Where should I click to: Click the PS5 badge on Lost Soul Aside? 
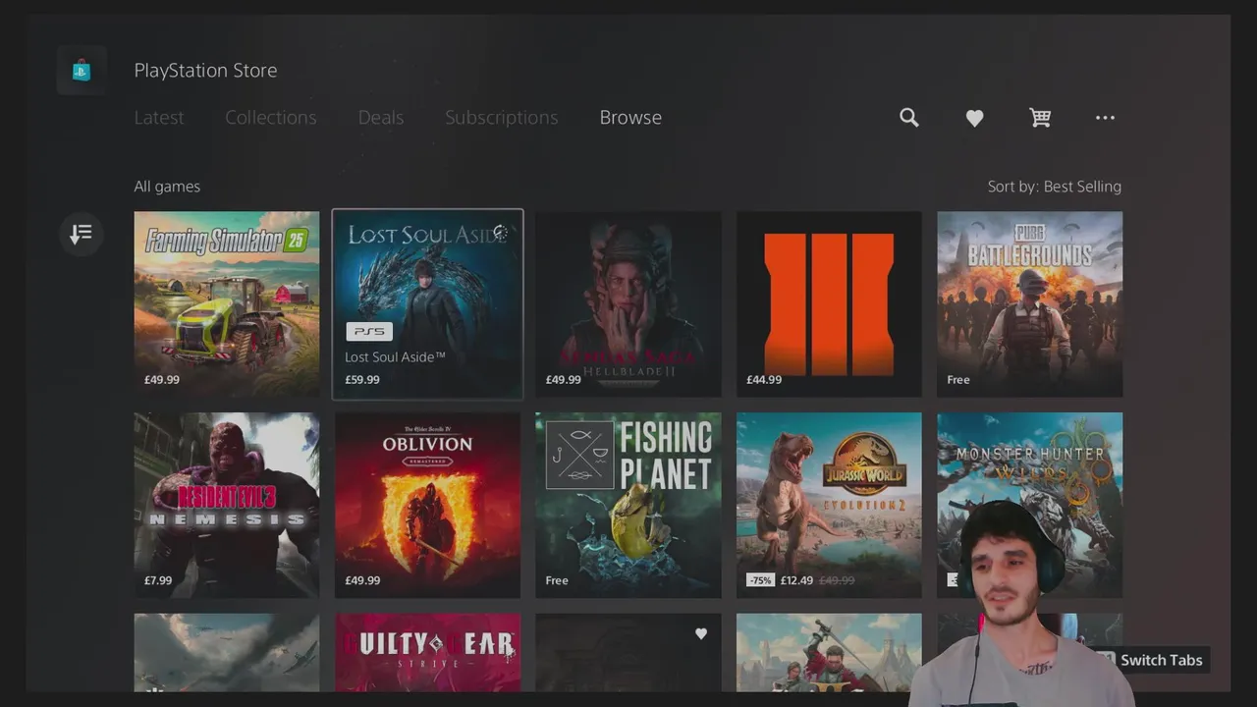pyautogui.click(x=368, y=332)
